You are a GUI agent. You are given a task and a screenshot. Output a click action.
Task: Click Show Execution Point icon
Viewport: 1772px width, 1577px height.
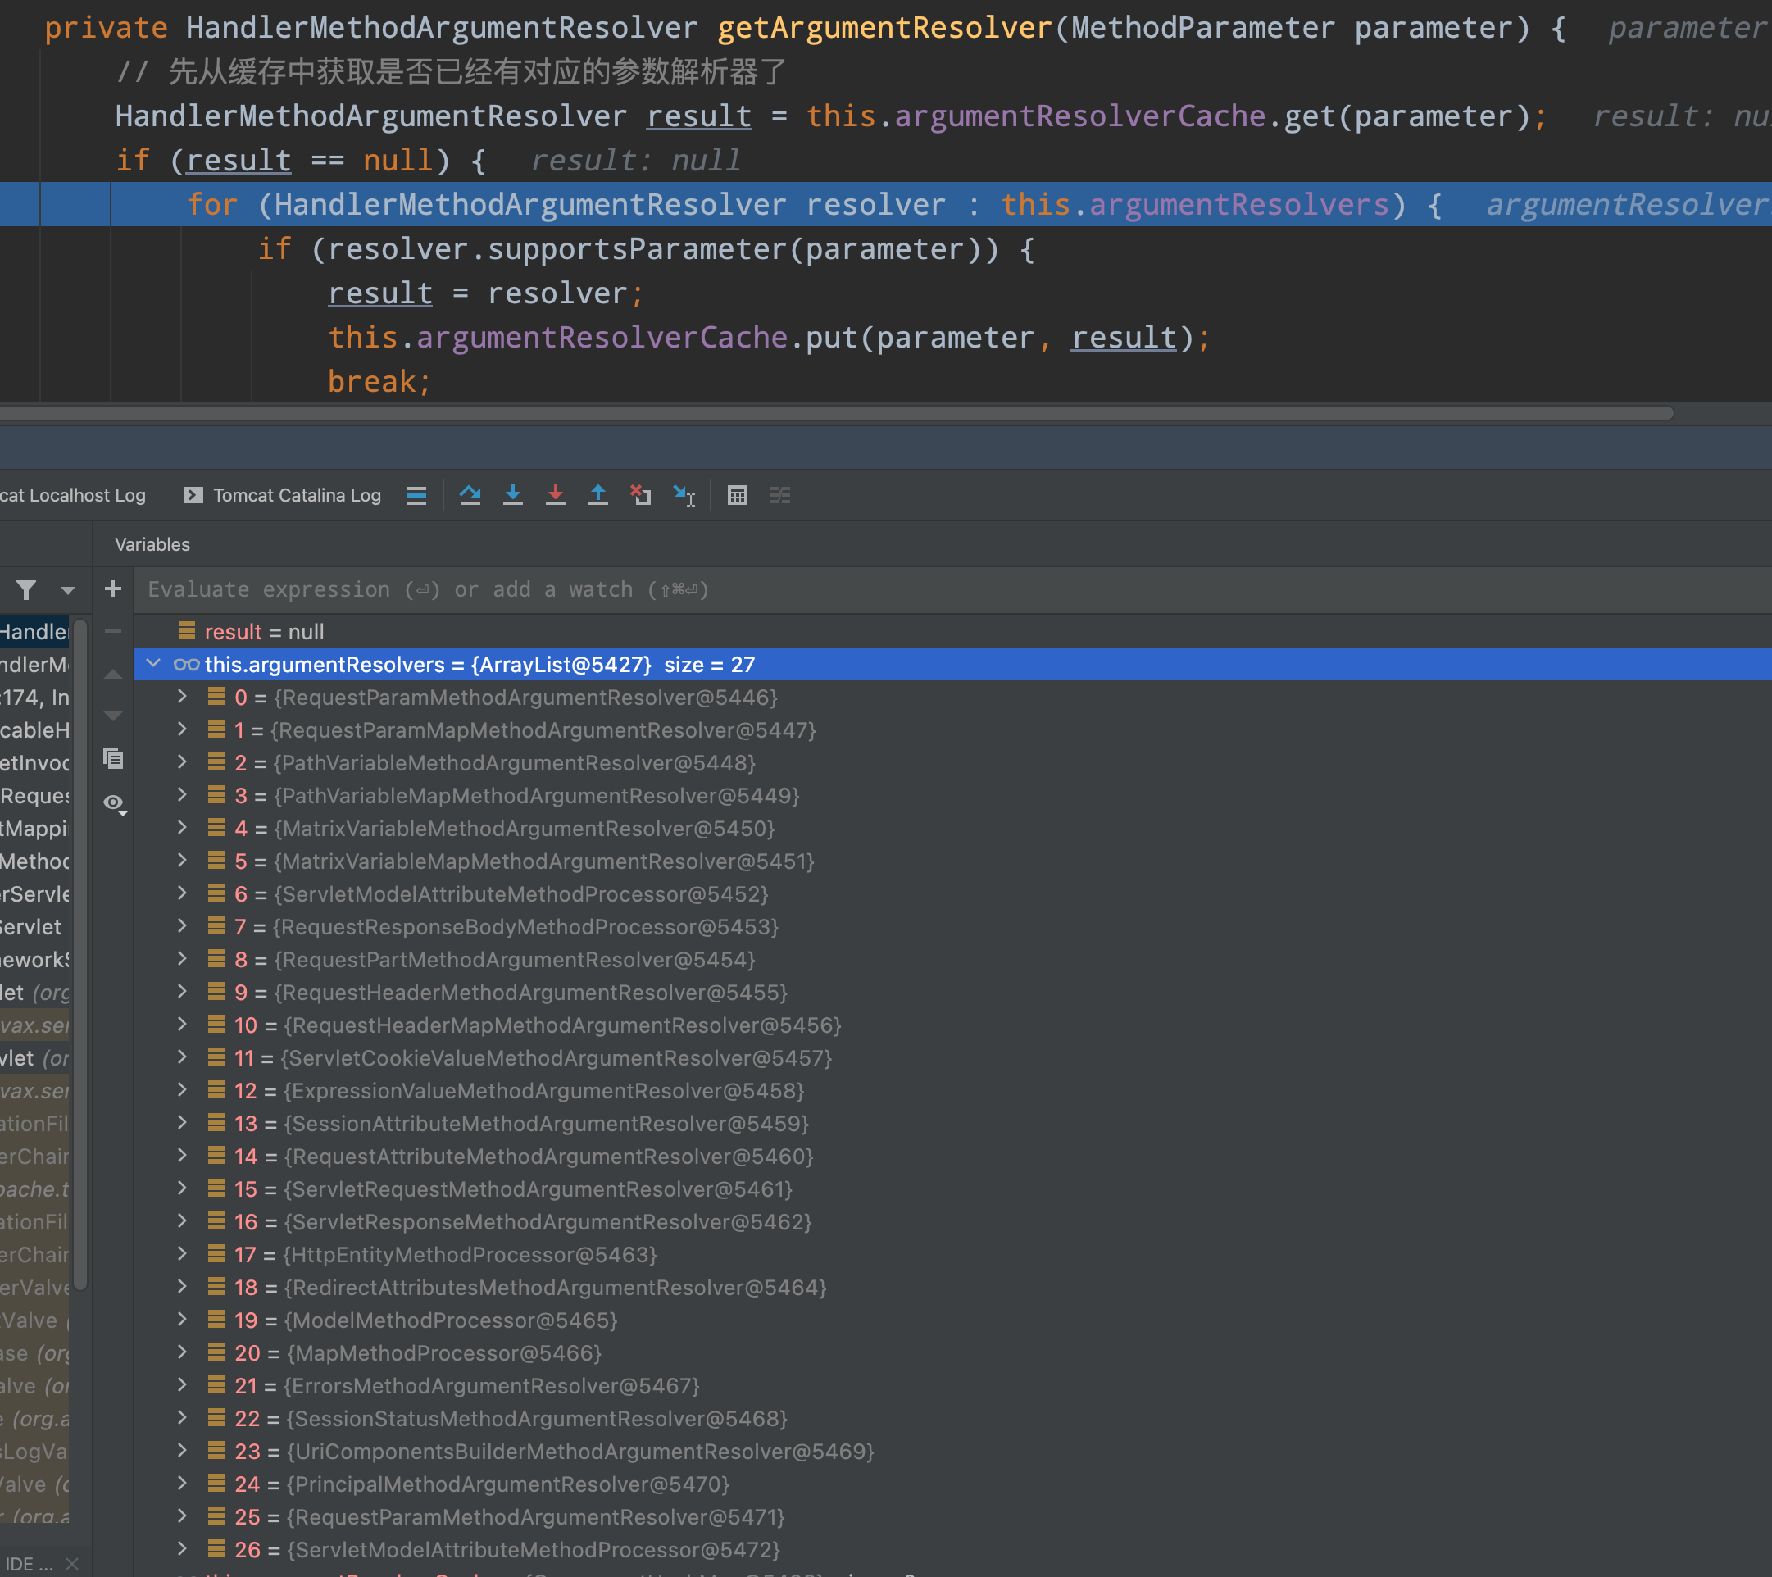point(416,495)
